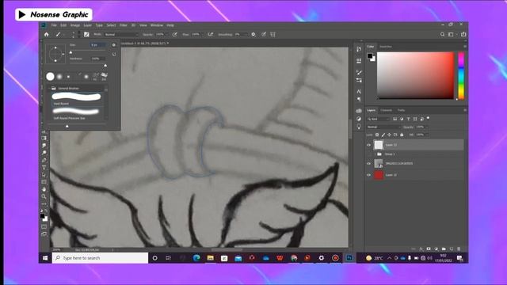Select the Type tool in toolbox
This screenshot has height=285, width=507.
click(x=44, y=167)
